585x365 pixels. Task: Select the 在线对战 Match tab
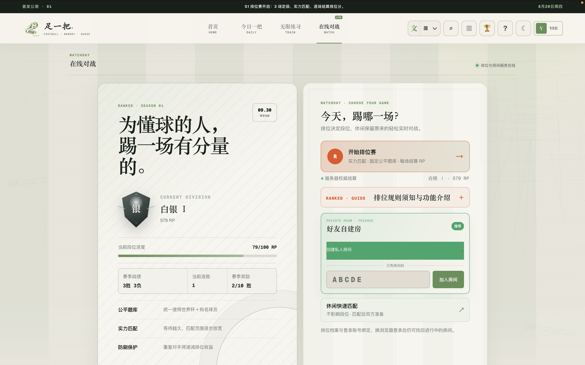click(329, 29)
